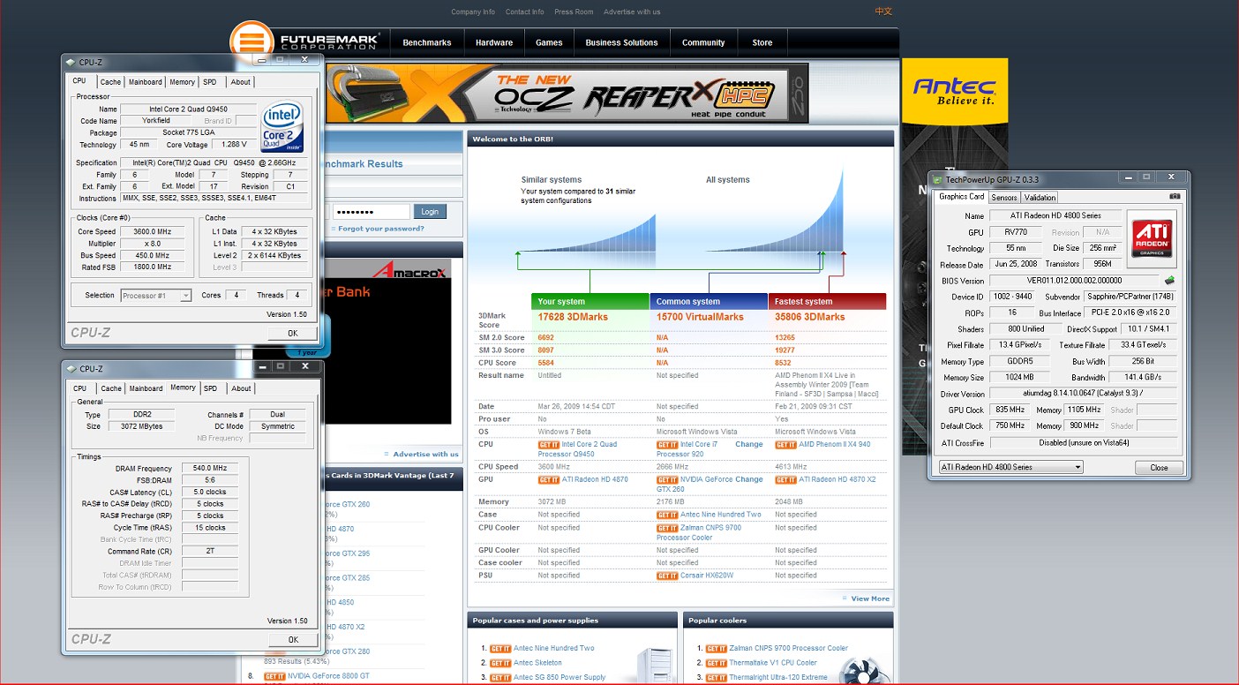Open SPD tab in lower CPU-Z memory window
Screen dimensions: 1239x685
pyautogui.click(x=210, y=388)
